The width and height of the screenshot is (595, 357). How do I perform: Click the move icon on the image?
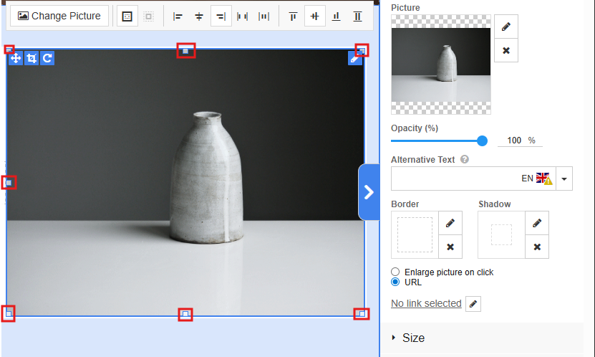tap(16, 59)
